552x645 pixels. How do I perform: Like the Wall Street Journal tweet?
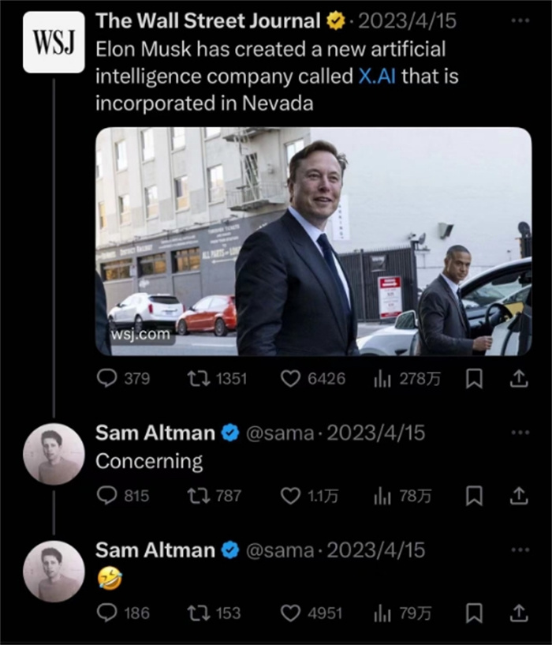click(x=291, y=379)
